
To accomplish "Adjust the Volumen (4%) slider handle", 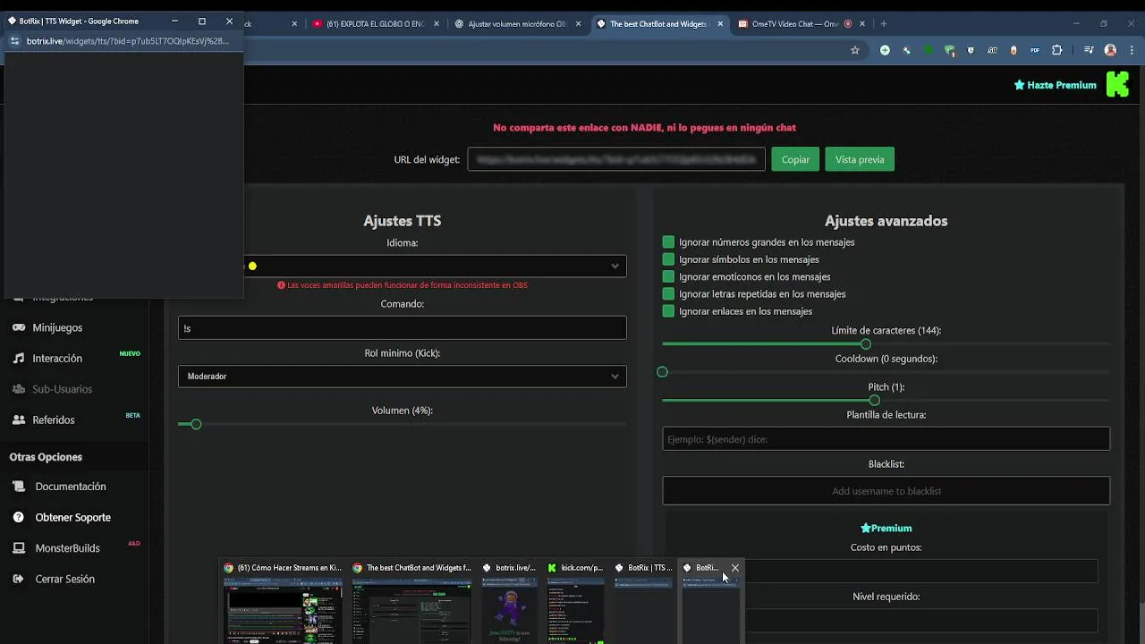I will 196,424.
